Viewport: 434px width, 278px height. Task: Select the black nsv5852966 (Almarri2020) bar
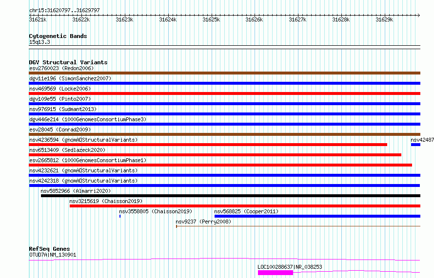point(231,196)
